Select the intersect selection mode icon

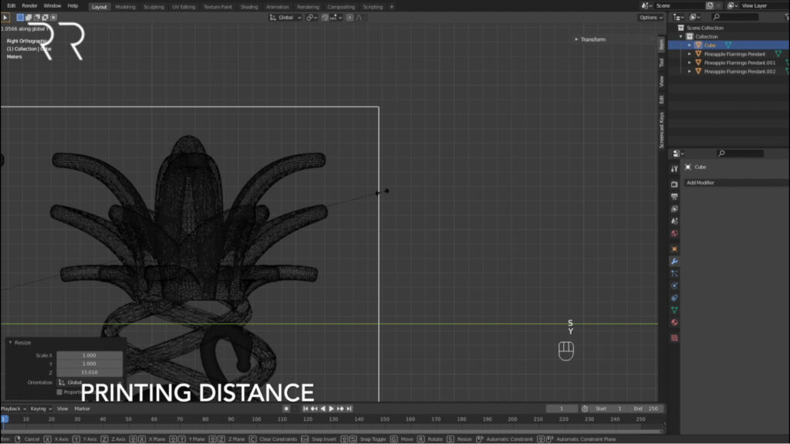[53, 18]
